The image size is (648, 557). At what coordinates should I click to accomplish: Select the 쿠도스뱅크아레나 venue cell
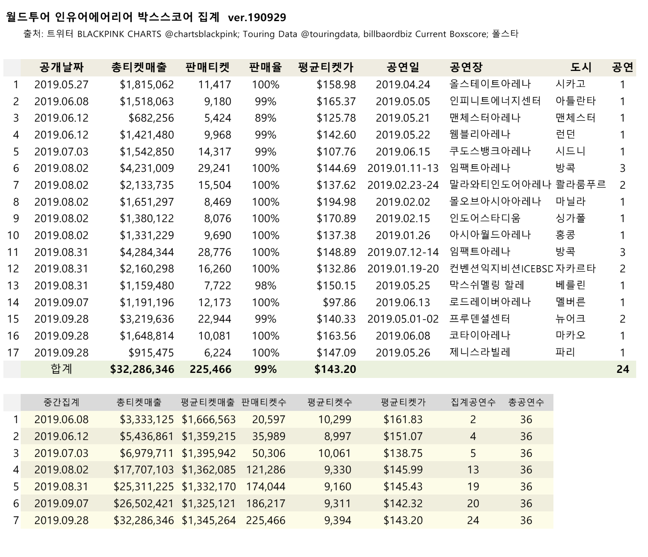[490, 151]
